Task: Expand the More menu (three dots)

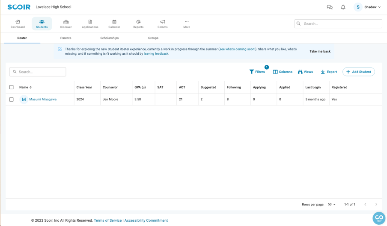Action: coord(187,24)
